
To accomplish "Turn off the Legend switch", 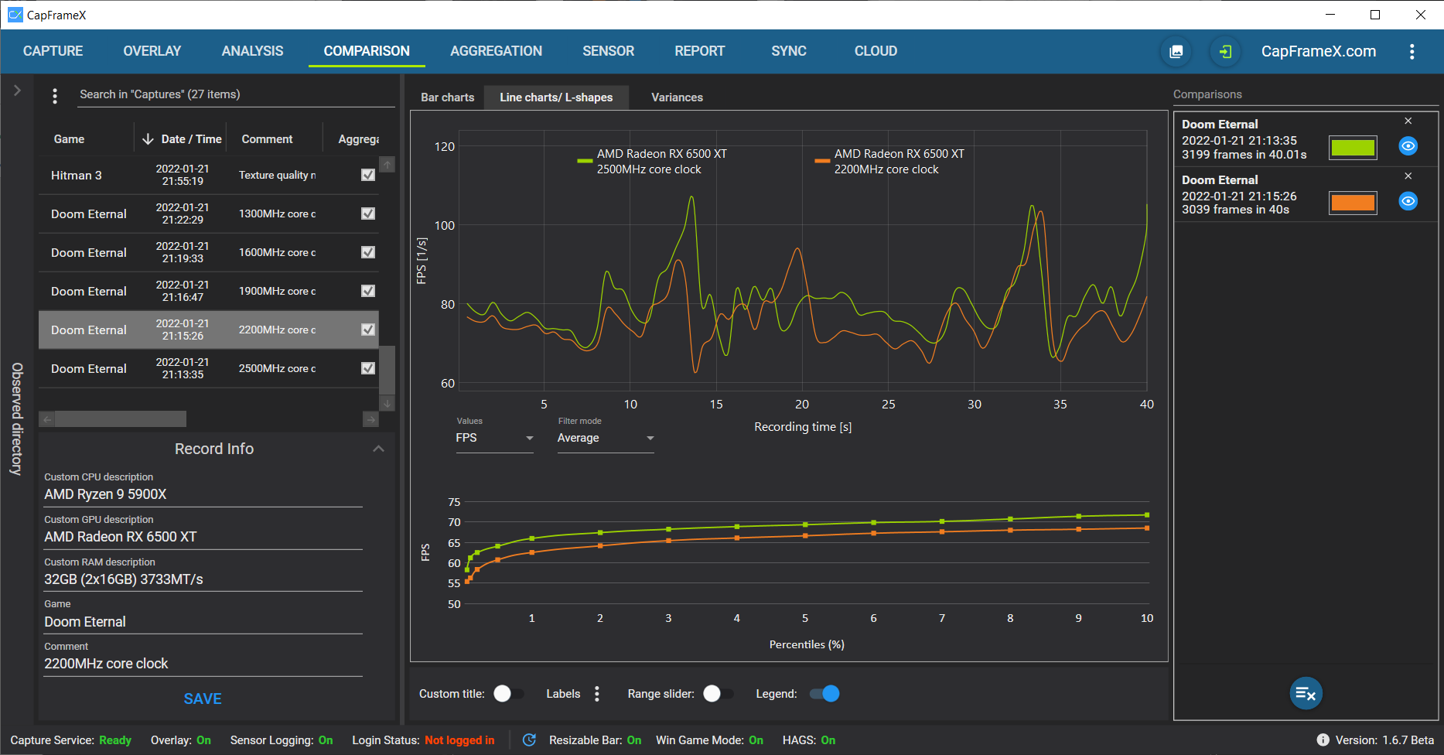I will tap(824, 694).
